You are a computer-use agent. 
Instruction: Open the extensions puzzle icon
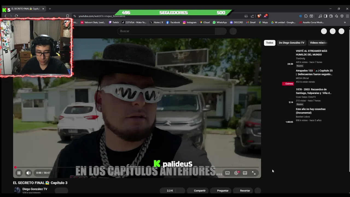click(x=306, y=16)
